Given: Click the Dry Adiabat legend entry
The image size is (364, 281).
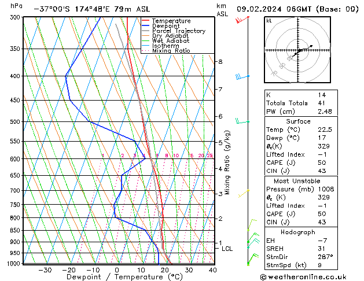Looking at the screenshot, I should click(170, 36).
